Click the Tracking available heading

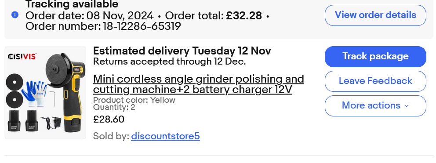point(72,4)
